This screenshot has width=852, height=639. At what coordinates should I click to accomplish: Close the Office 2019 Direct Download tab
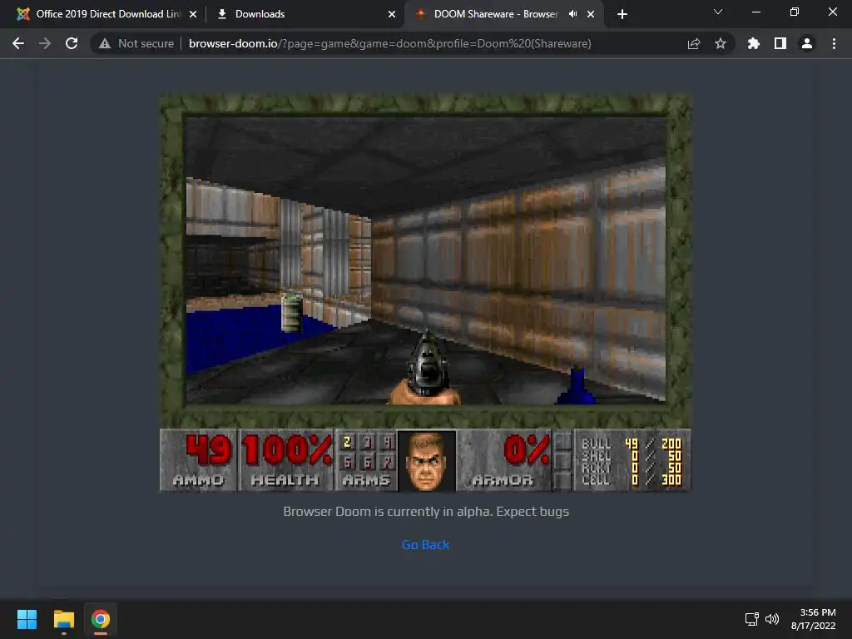[x=193, y=14]
